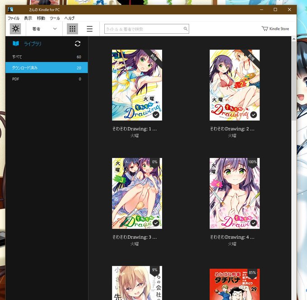
Task: Click the search magnifier icon
Action: click(186, 29)
